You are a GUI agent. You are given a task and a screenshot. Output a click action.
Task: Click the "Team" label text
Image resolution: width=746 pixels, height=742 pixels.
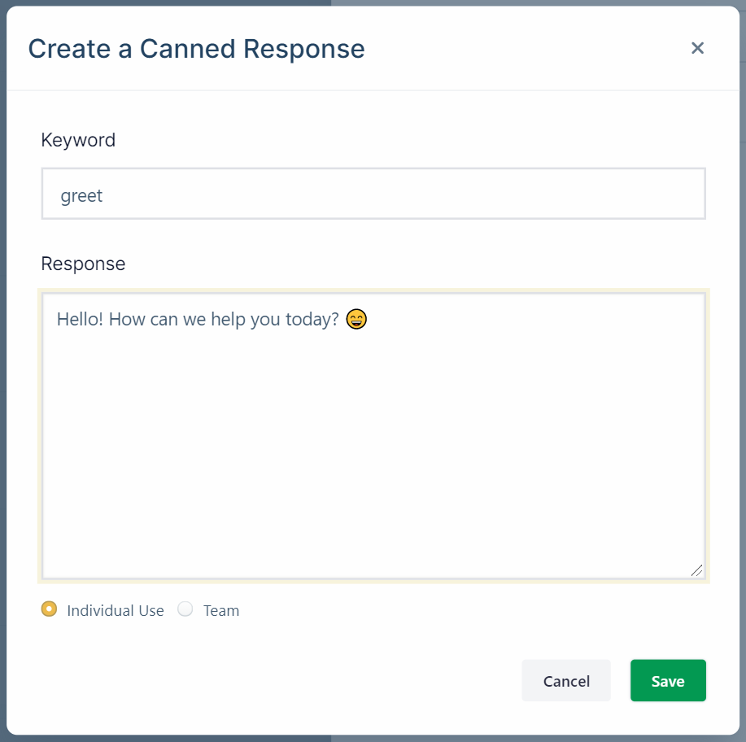(221, 610)
